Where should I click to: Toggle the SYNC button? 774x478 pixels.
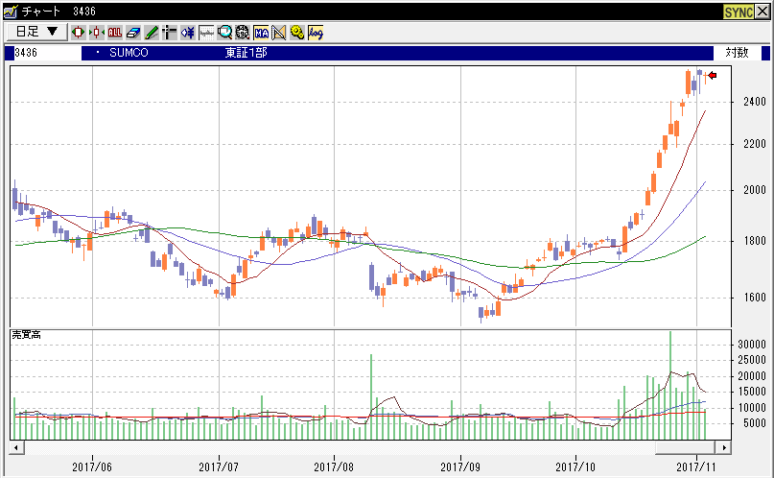738,11
